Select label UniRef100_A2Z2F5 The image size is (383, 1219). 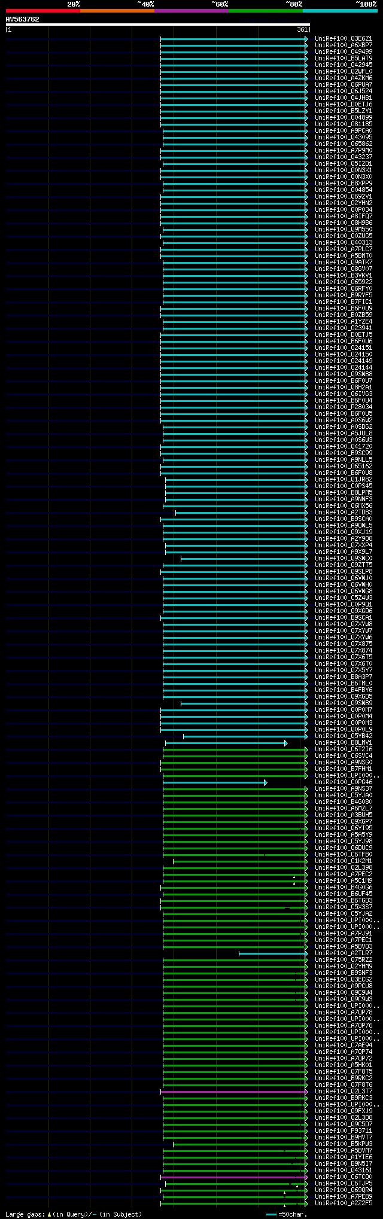pos(344,1203)
